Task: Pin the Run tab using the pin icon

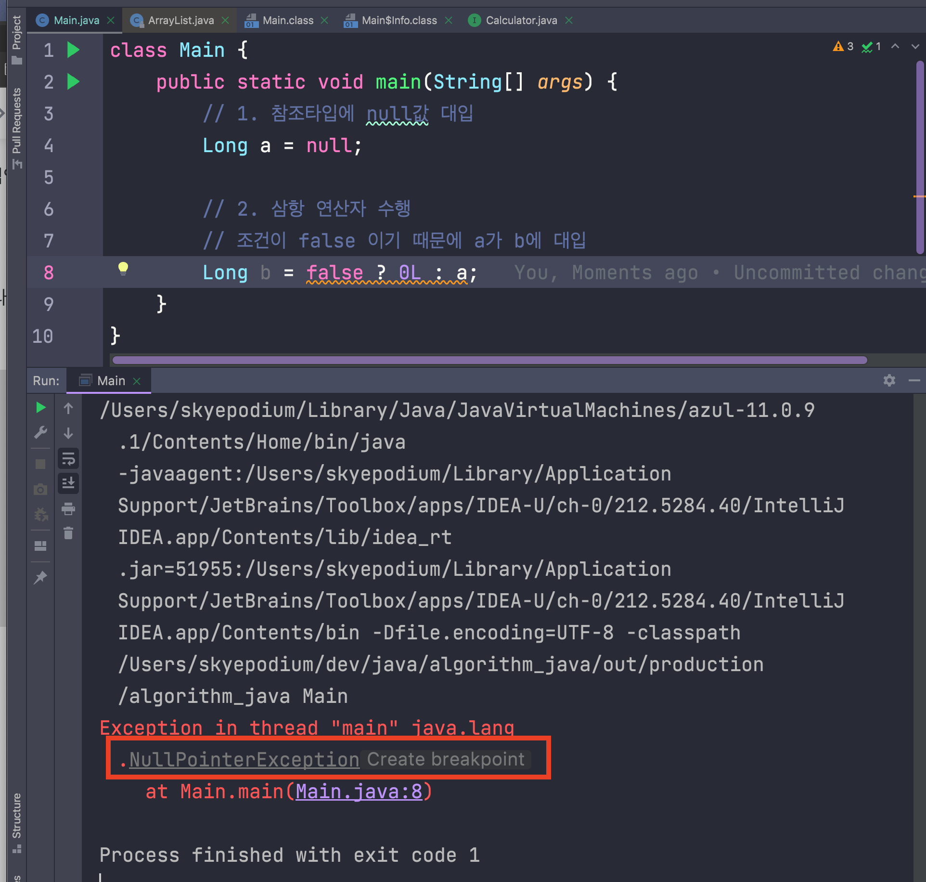Action: tap(41, 577)
